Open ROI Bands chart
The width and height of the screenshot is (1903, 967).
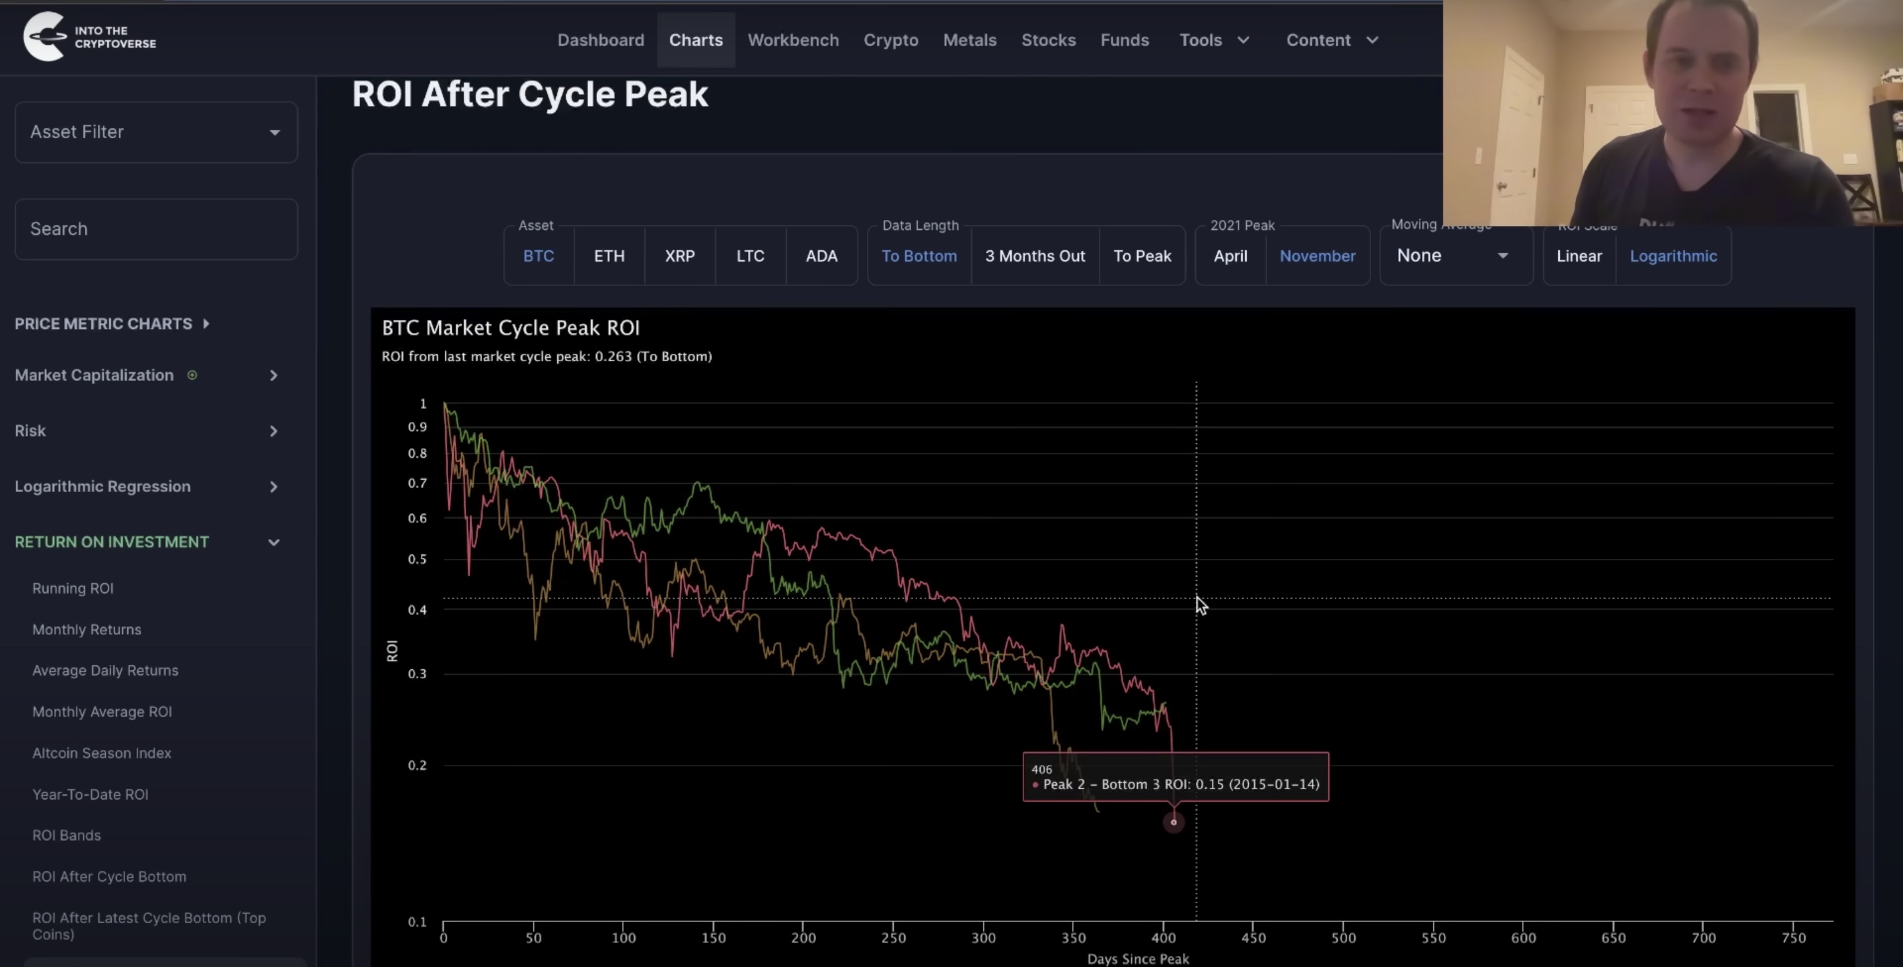[67, 836]
